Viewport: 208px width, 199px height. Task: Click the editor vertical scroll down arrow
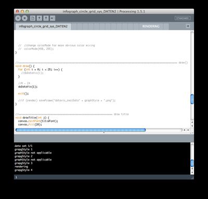[x=192, y=126]
